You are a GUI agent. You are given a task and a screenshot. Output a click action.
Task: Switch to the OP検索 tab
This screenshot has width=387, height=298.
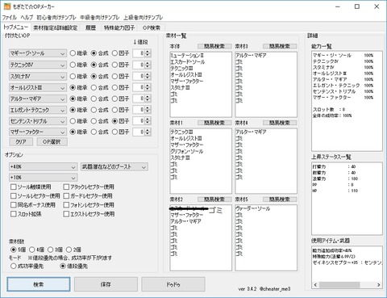[152, 27]
